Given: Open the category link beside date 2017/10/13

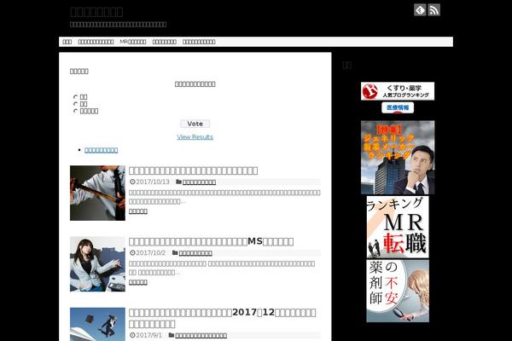Looking at the screenshot, I should point(199,182).
